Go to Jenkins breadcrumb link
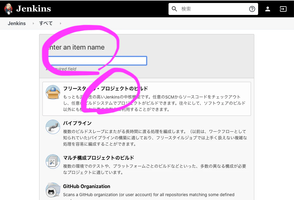 (x=17, y=23)
